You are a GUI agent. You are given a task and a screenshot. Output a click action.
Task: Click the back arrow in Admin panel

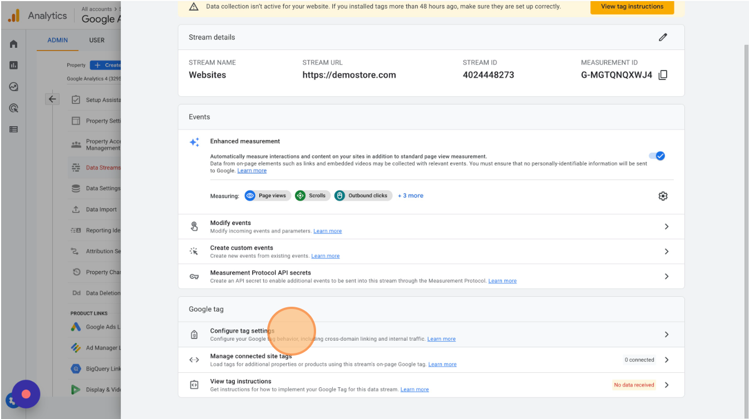(52, 99)
